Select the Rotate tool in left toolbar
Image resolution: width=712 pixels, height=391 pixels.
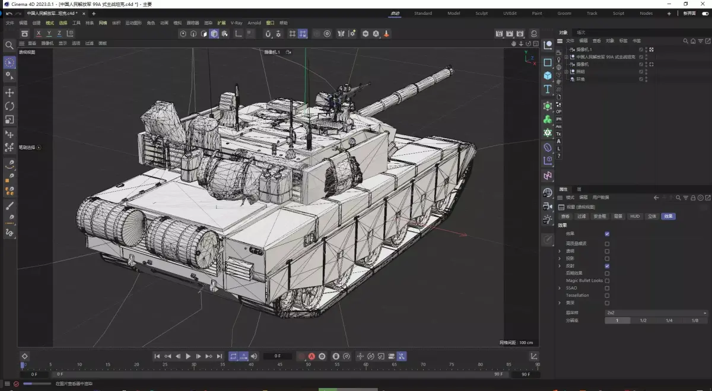(x=9, y=106)
